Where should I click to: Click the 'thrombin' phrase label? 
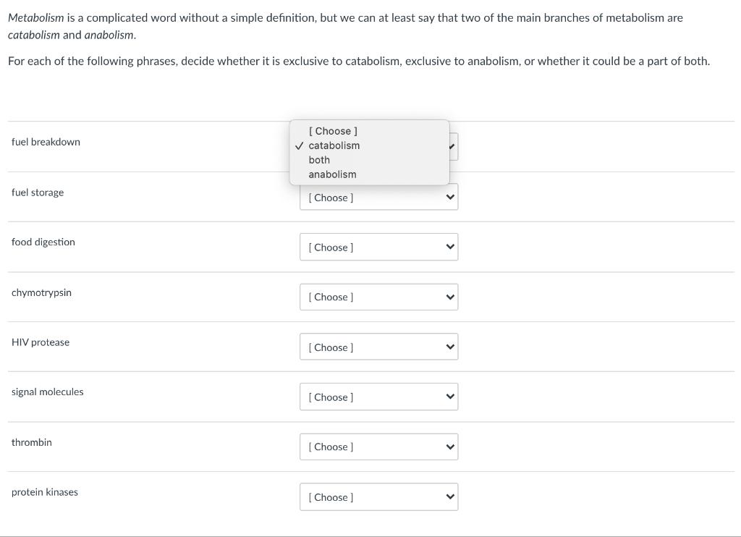(x=32, y=442)
